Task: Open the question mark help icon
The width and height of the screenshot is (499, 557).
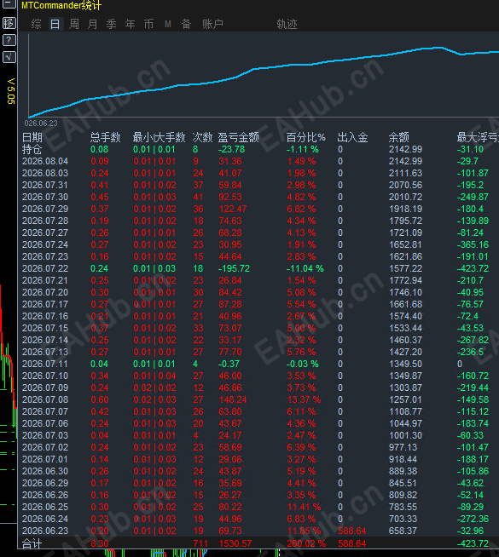Action: coord(9,40)
